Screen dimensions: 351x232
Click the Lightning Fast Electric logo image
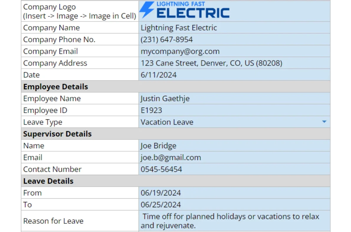pos(184,10)
